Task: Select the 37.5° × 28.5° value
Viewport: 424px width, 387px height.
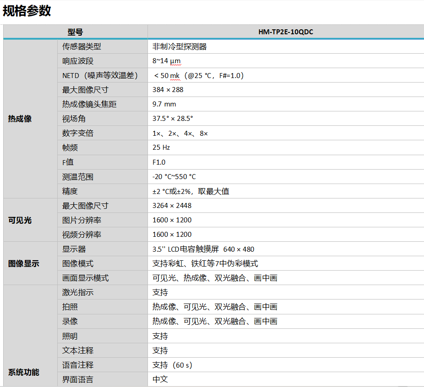Action: click(173, 119)
